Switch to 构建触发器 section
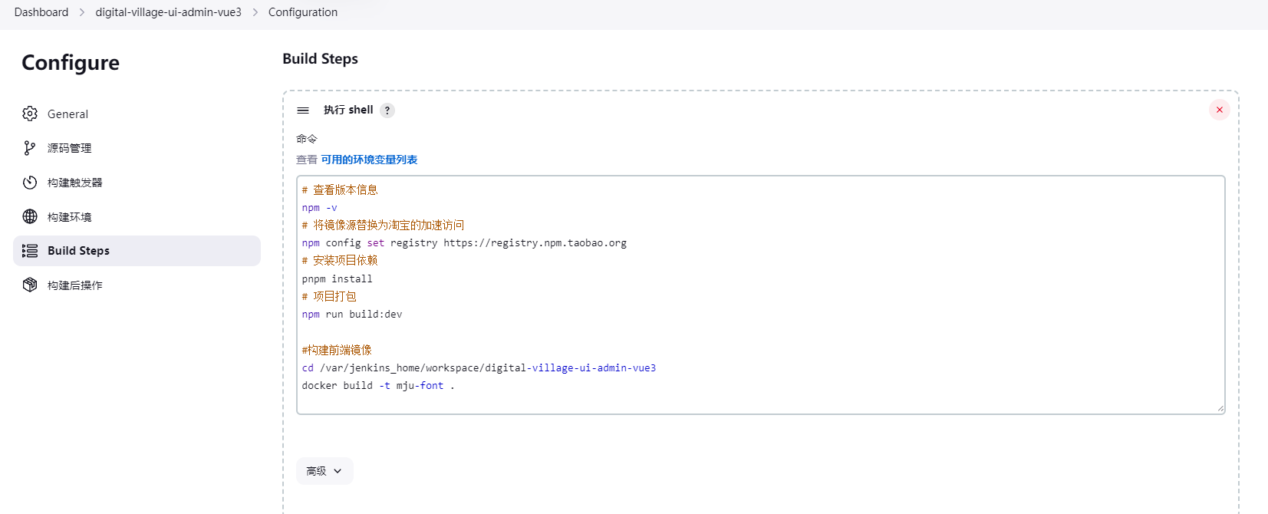This screenshot has width=1268, height=514. coord(74,183)
